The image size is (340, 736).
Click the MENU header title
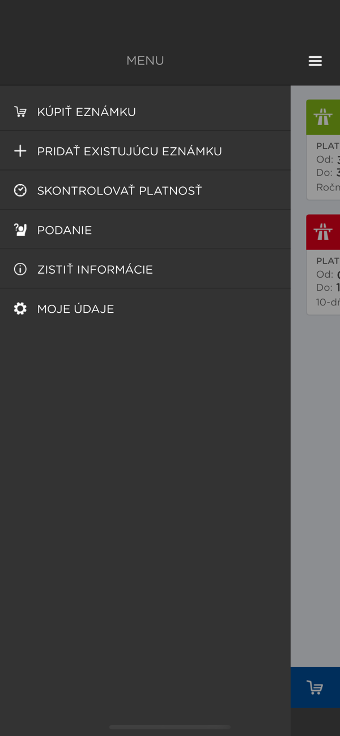tap(145, 61)
